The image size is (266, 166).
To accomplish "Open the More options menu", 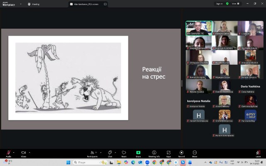I will (x=195, y=153).
